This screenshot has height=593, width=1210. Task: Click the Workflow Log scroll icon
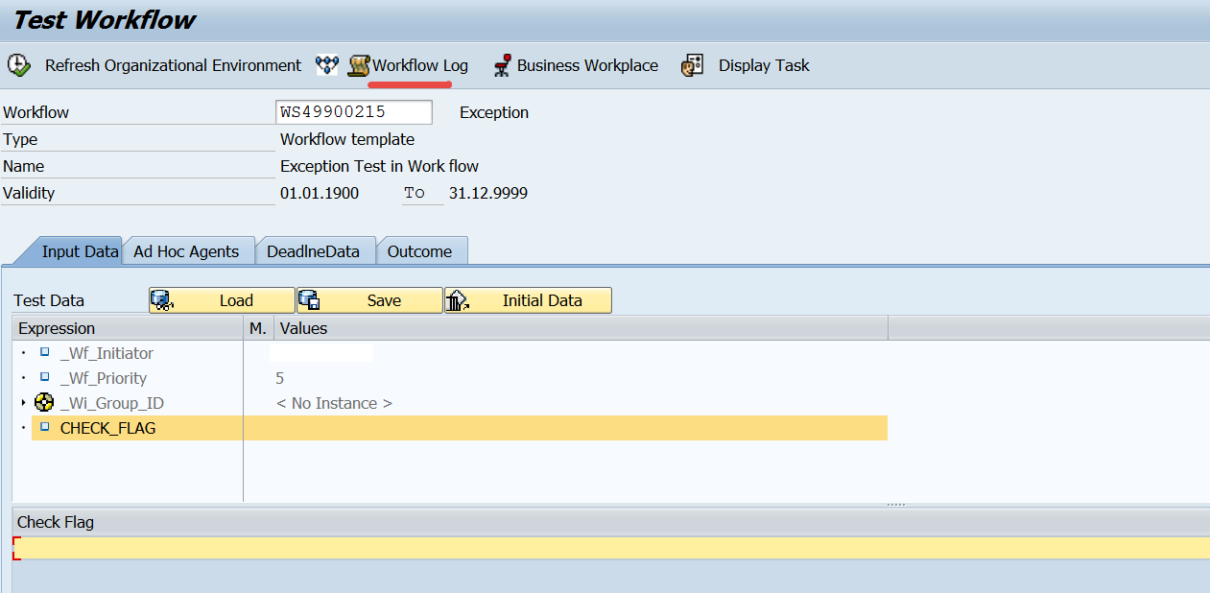(359, 66)
